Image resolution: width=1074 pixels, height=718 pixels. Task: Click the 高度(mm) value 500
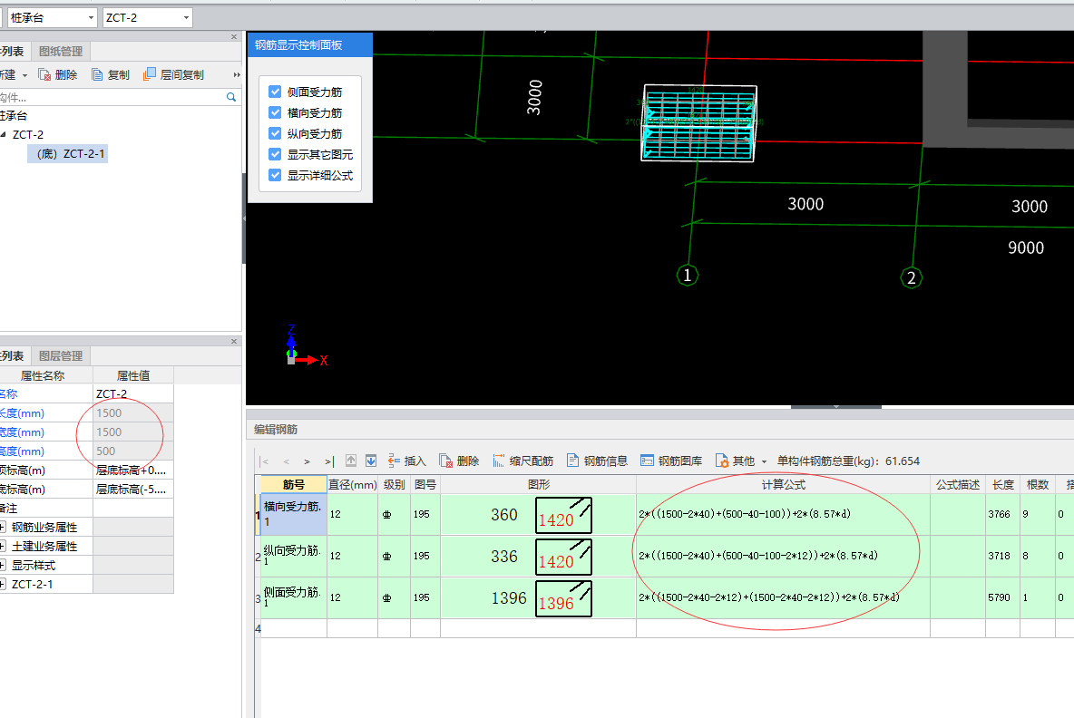(x=132, y=451)
